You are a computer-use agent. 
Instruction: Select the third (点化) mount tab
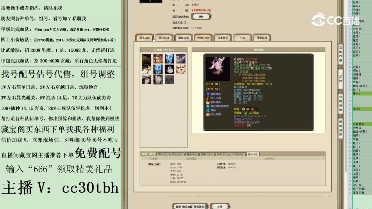pyautogui.click(x=192, y=154)
